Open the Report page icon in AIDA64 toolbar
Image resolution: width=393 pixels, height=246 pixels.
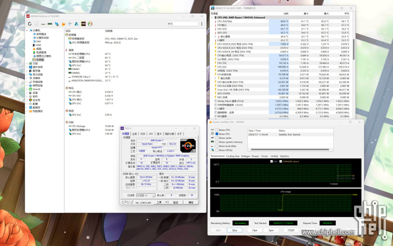point(36,24)
